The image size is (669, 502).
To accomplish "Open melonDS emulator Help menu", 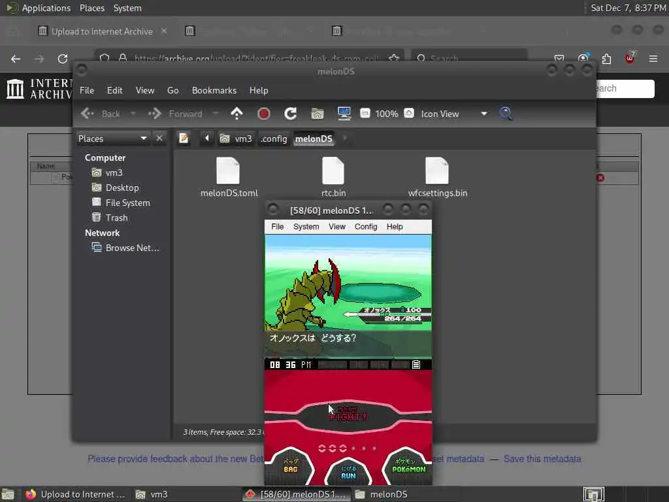I will (395, 227).
